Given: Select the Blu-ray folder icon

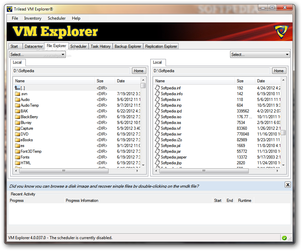Looking at the screenshot, I should (x=18, y=123).
